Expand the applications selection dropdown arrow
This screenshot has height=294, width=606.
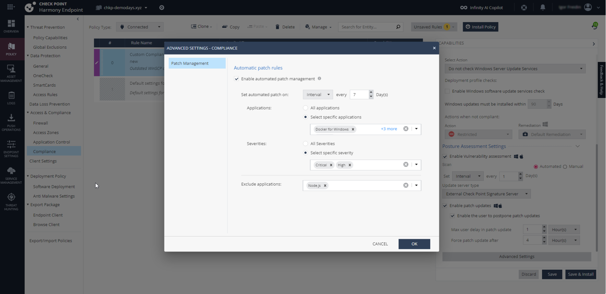coord(416,129)
